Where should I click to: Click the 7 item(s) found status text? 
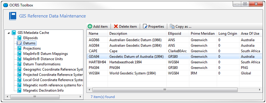(x=103, y=97)
